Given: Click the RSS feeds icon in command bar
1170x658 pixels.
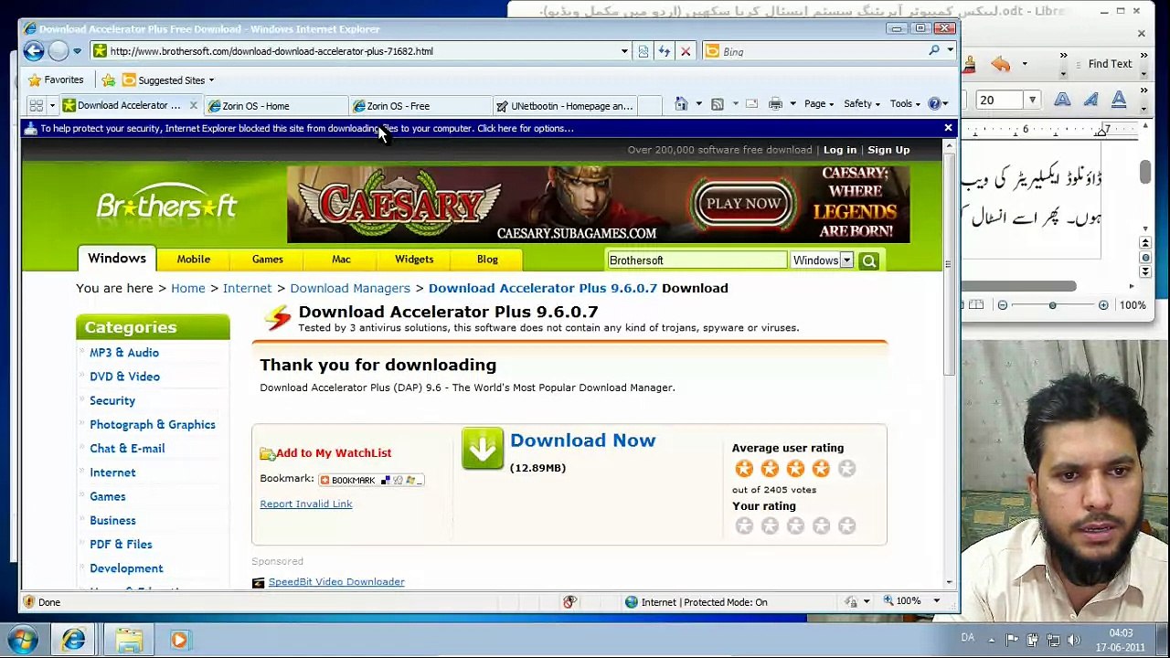Looking at the screenshot, I should 718,104.
